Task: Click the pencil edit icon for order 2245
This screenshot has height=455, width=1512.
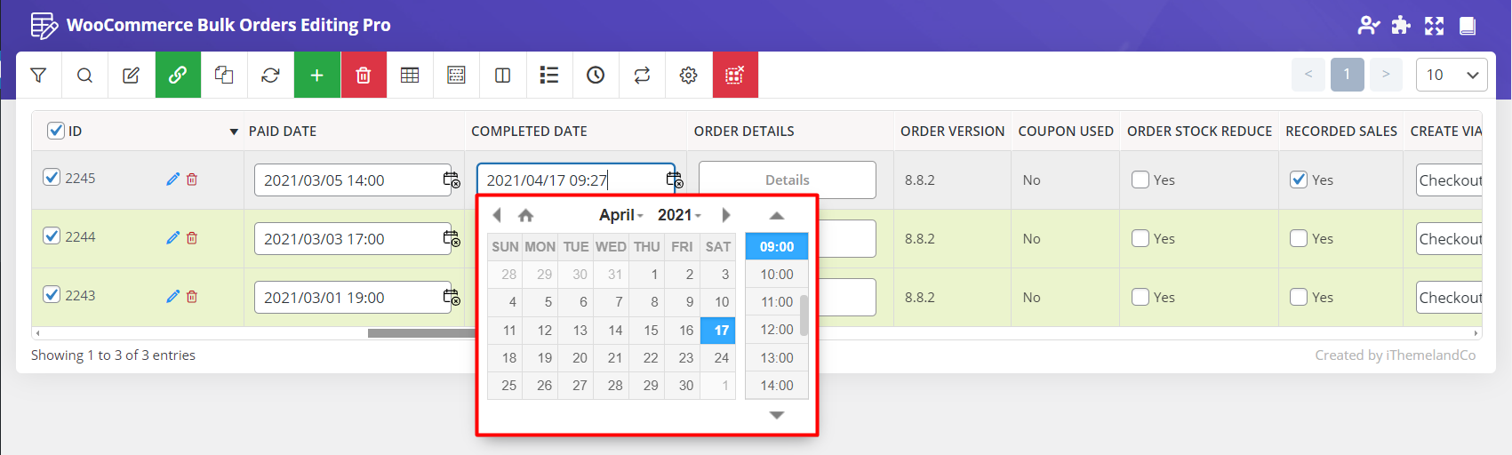Action: coord(172,180)
